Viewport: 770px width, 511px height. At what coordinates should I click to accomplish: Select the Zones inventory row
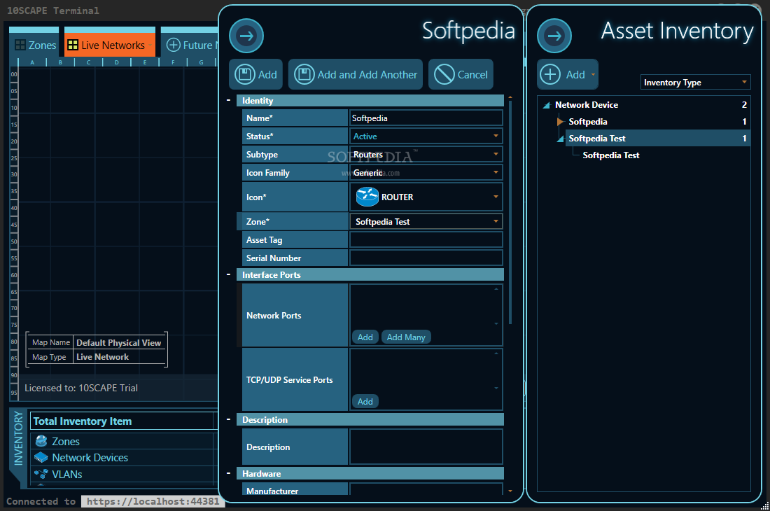click(123, 441)
